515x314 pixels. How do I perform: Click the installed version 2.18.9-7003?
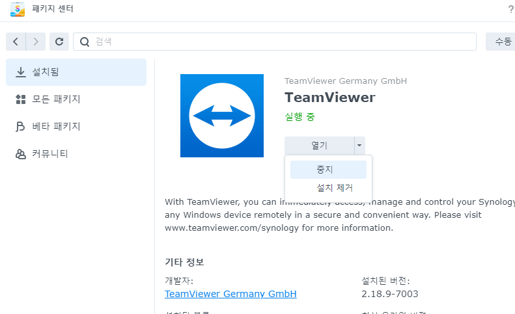390,294
